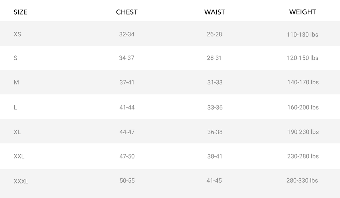Click the SIZE column header
This screenshot has height=198, width=340.
tap(21, 12)
